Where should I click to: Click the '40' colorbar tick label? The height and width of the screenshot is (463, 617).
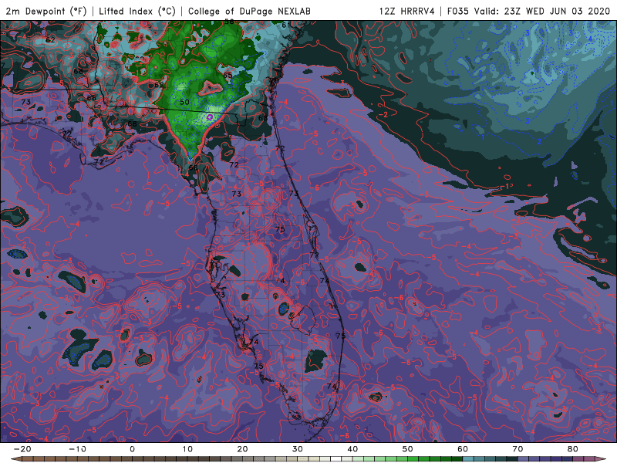(352, 449)
